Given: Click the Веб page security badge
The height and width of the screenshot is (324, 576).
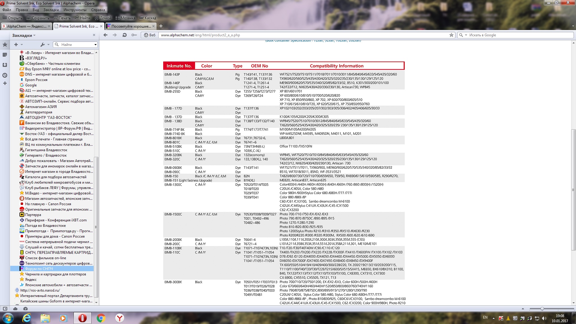Looking at the screenshot, I should point(150,35).
